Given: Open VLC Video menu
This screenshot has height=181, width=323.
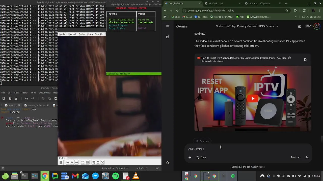Looking at the screenshot, I should click(90, 34).
